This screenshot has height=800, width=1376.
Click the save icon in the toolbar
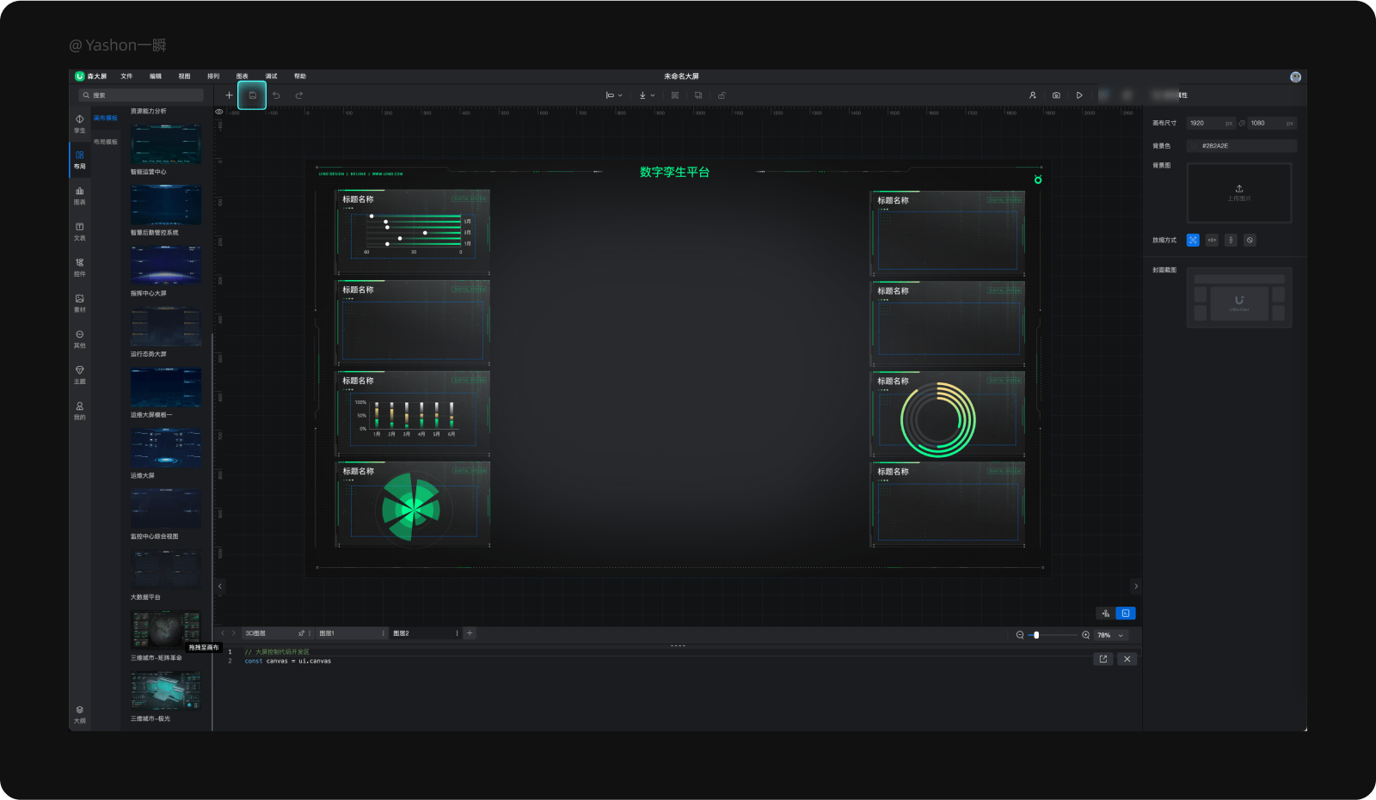[252, 95]
